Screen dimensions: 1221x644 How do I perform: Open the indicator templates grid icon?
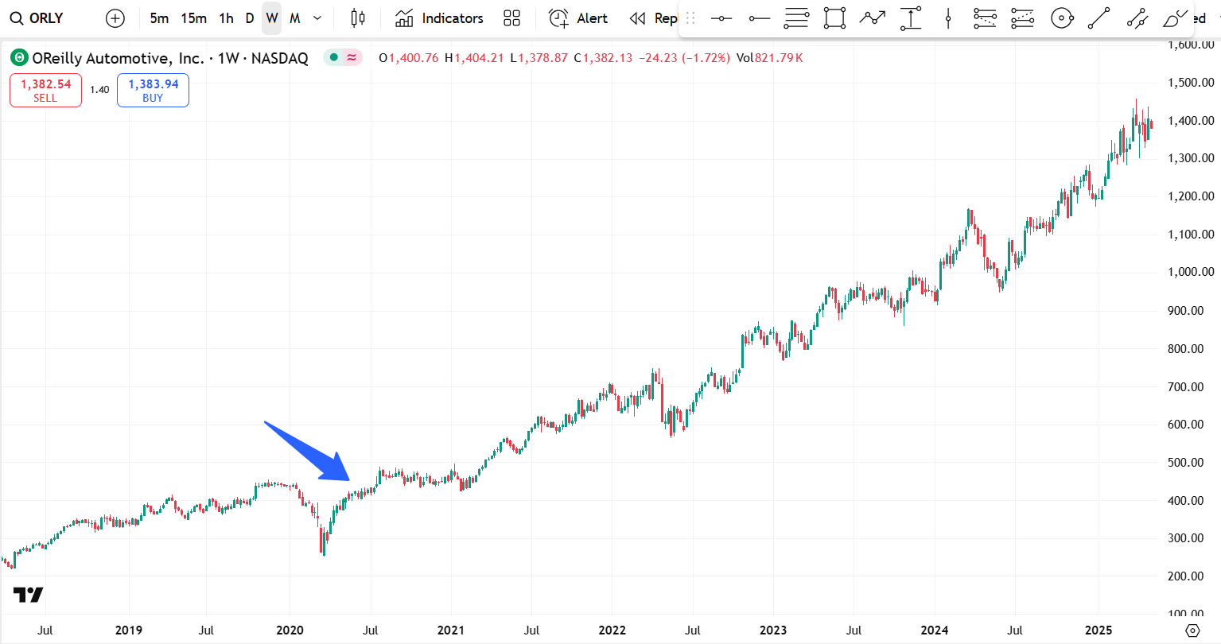click(512, 17)
